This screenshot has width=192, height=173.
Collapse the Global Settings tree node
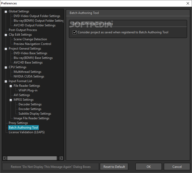[6, 12]
